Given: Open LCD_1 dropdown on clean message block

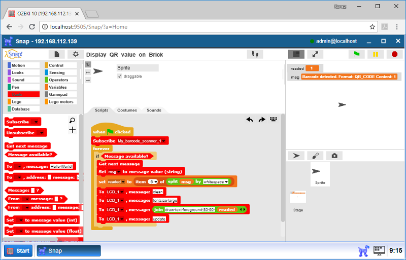Looking at the screenshot, I should [121, 192].
